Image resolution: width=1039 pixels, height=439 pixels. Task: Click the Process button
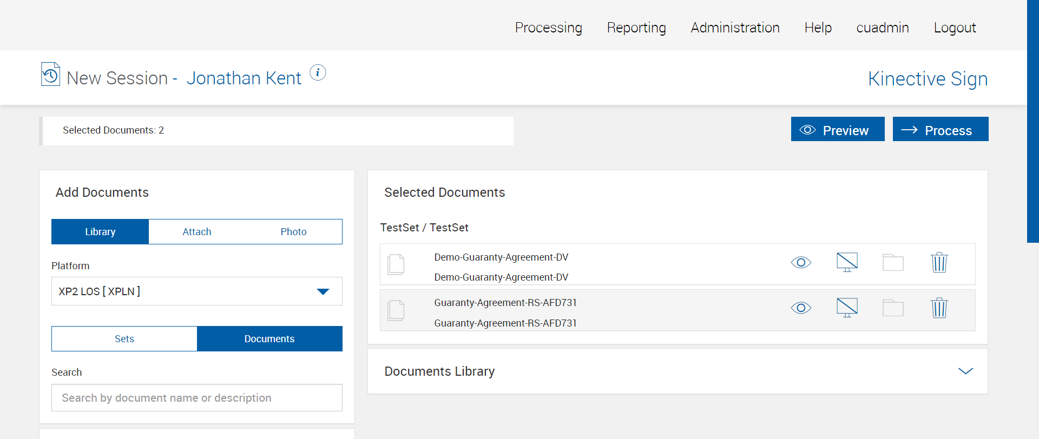coord(940,129)
